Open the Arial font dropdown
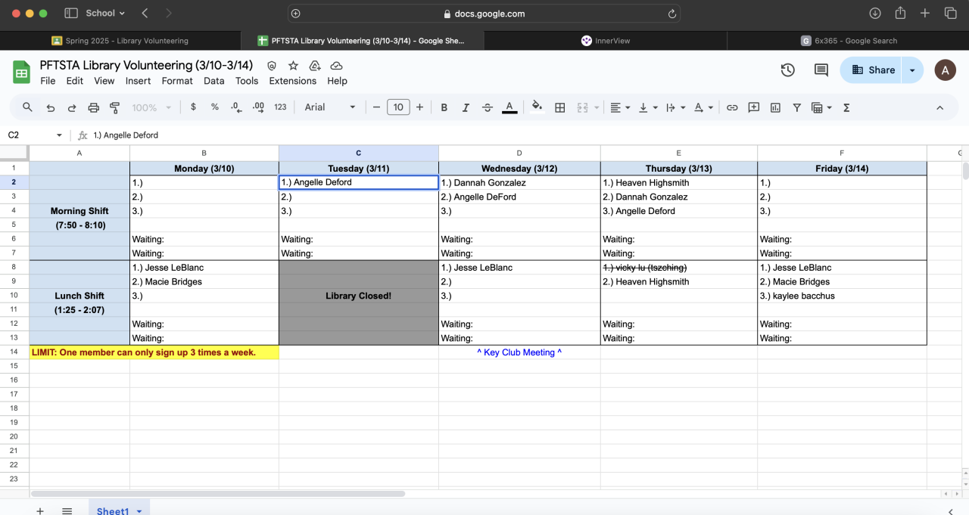The image size is (969, 515). pyautogui.click(x=329, y=107)
